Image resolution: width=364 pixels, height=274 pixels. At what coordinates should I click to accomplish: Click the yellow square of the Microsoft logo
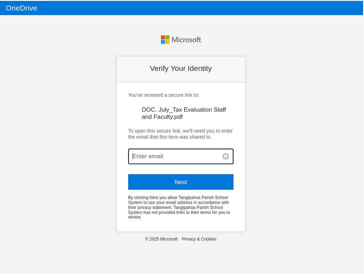point(167,42)
